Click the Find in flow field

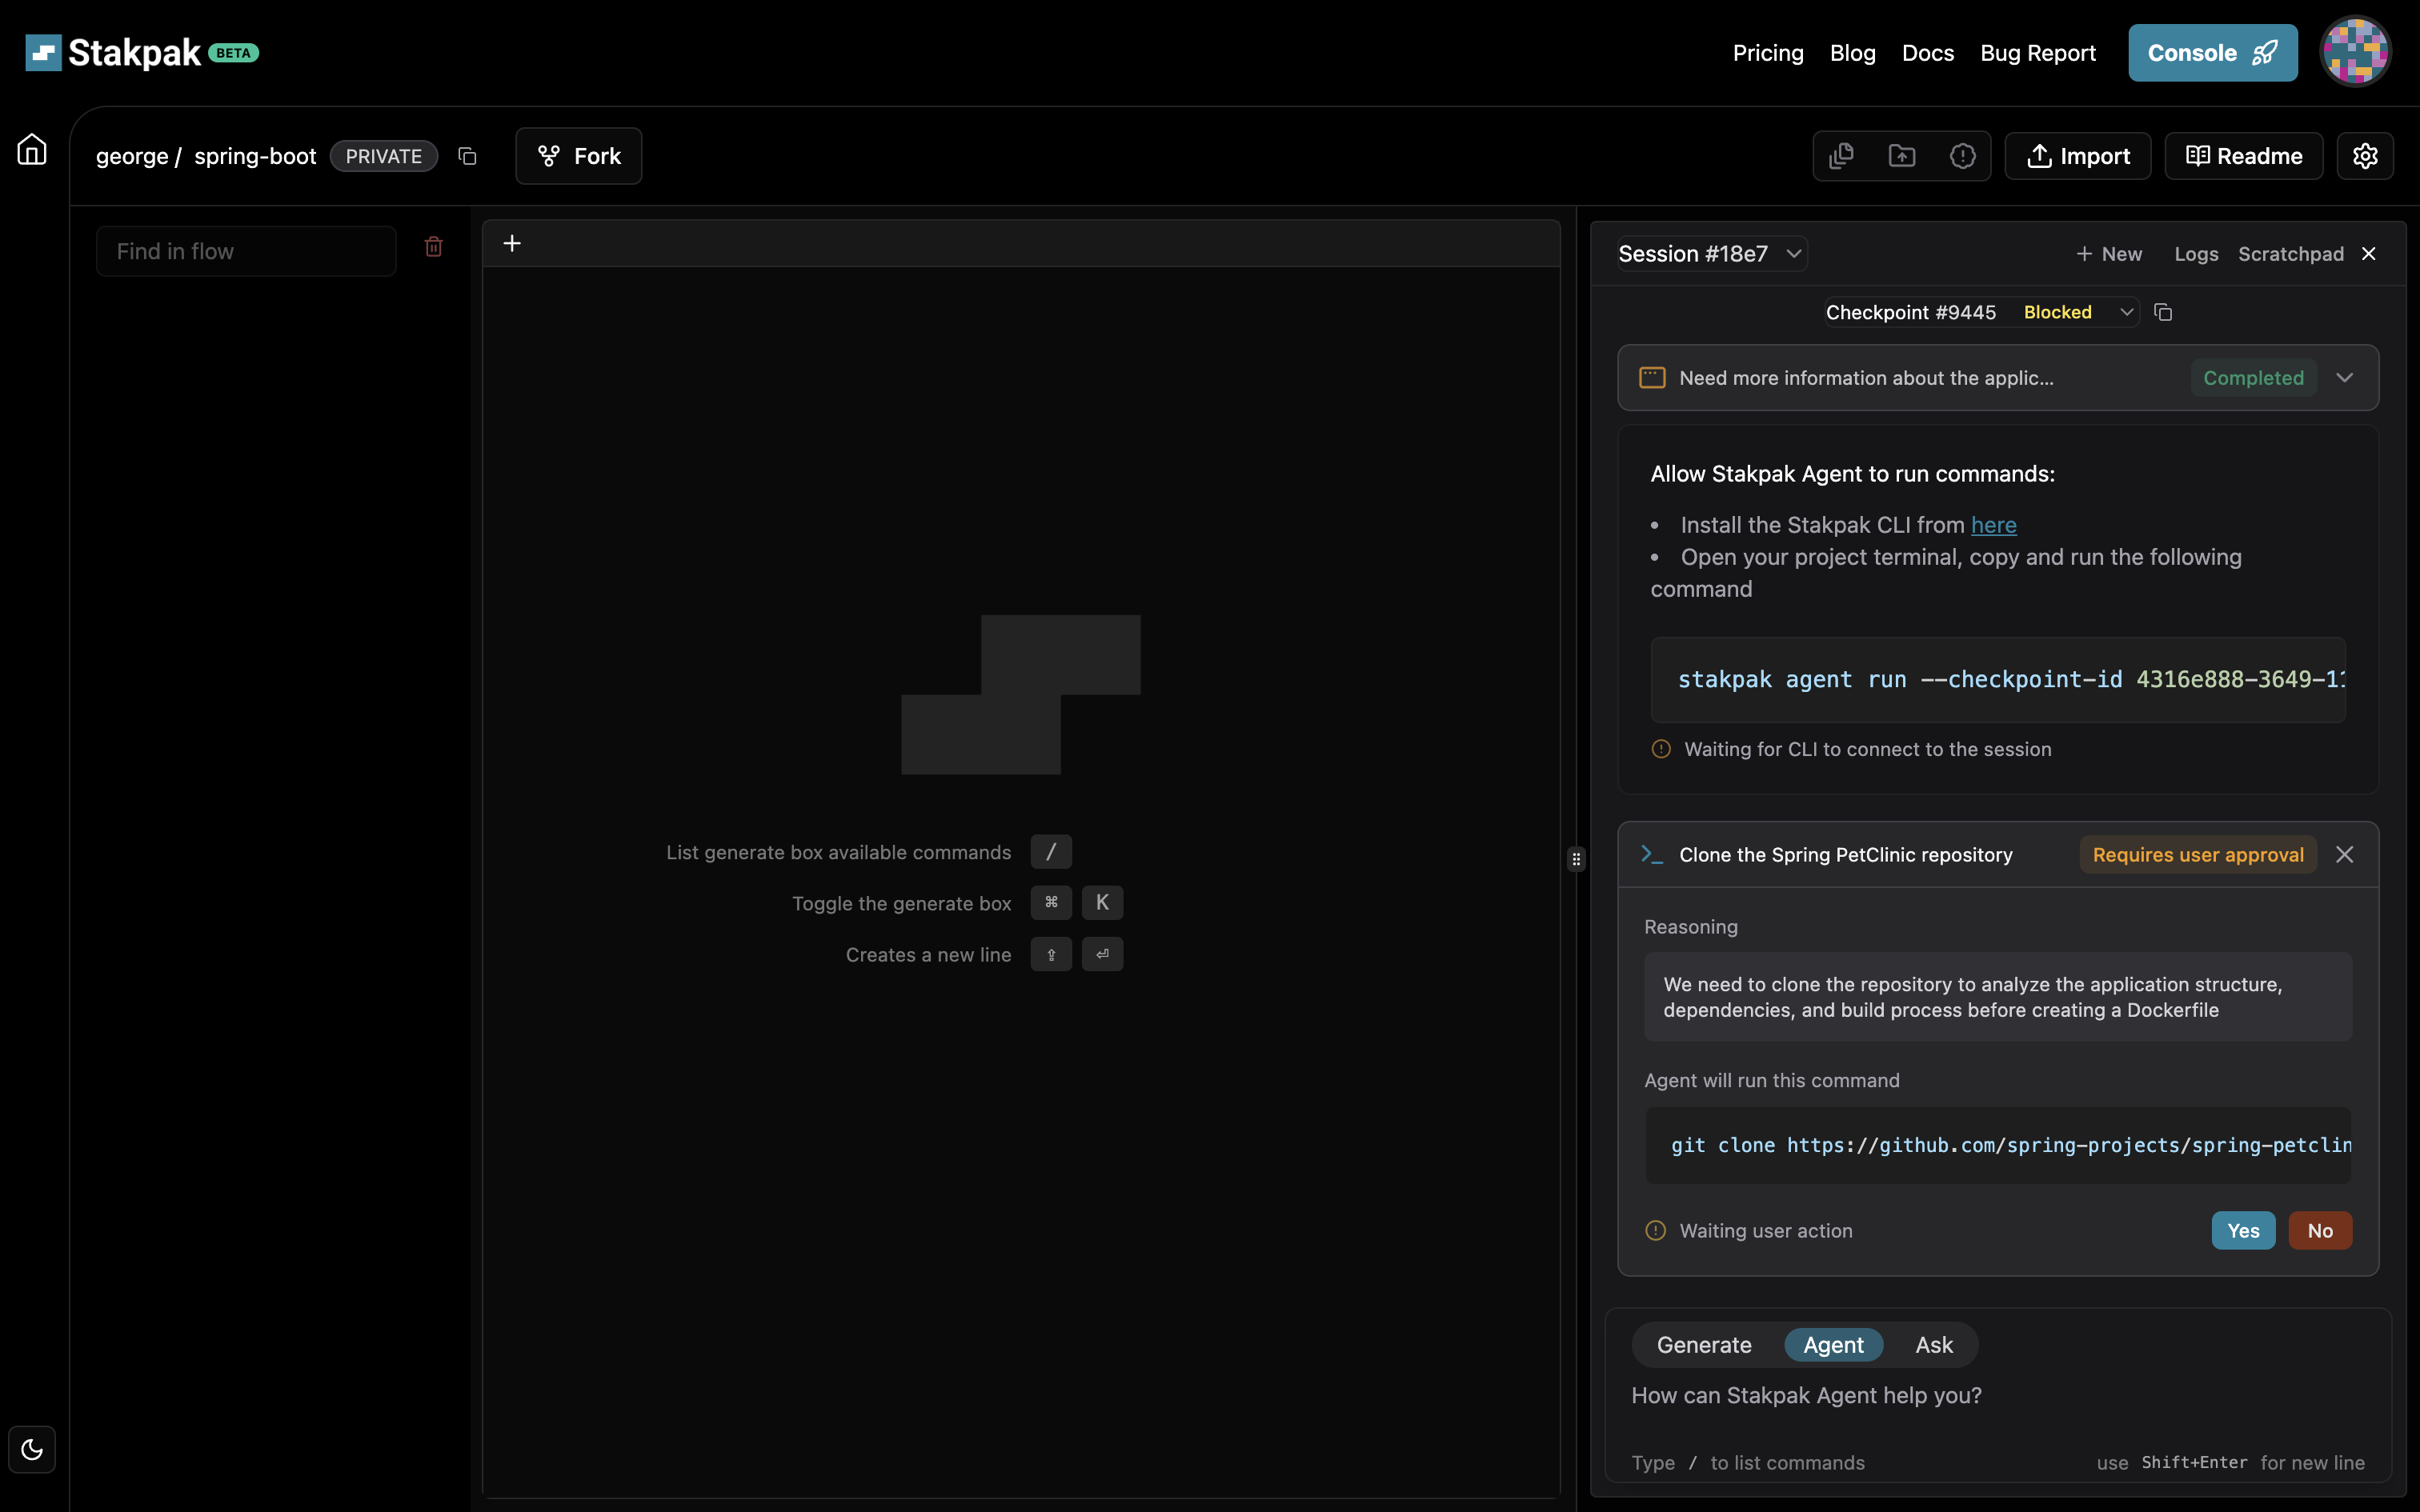(x=246, y=251)
